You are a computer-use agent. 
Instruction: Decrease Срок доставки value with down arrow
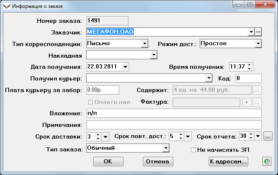(98, 139)
